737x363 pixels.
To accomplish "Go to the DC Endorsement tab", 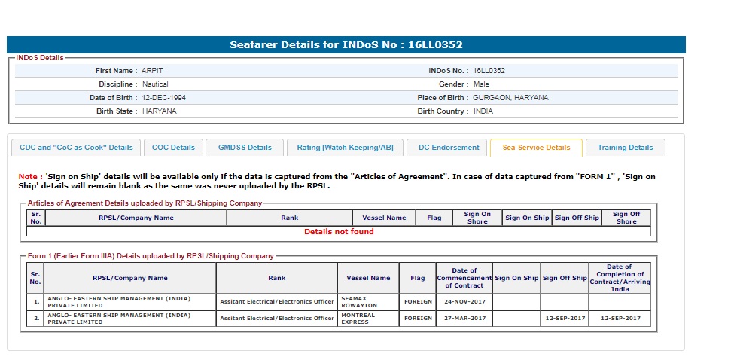I will pyautogui.click(x=449, y=148).
